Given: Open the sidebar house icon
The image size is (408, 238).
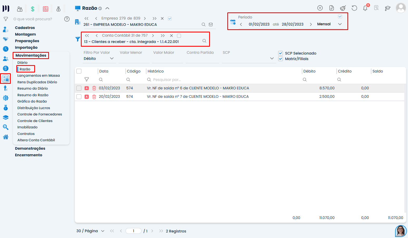Looking at the screenshot, I should coord(6,137).
